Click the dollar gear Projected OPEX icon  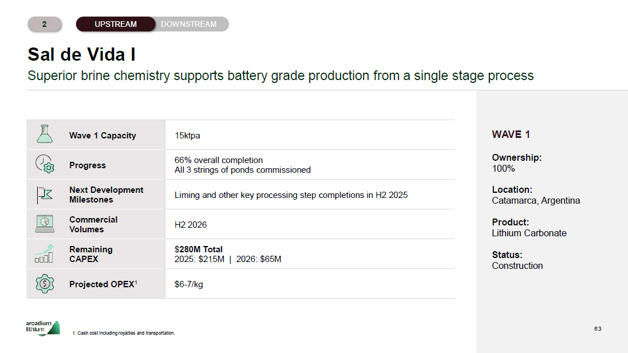coord(44,284)
